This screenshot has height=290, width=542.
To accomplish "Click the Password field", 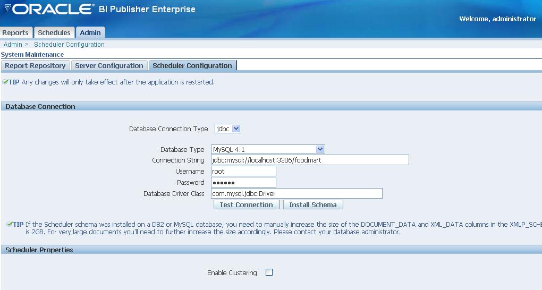I will click(244, 182).
